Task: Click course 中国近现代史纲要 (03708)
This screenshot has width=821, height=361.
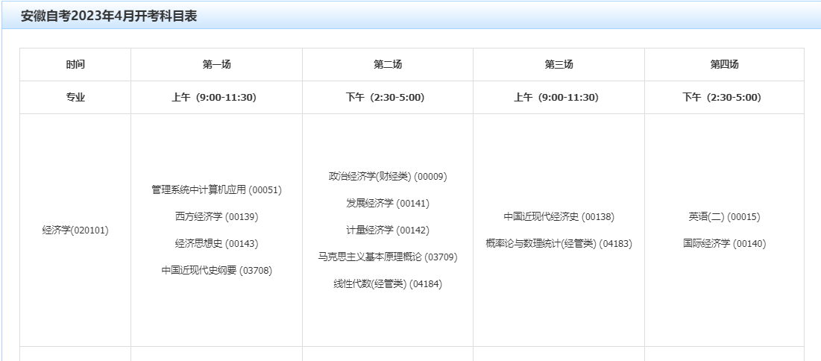Action: [216, 270]
